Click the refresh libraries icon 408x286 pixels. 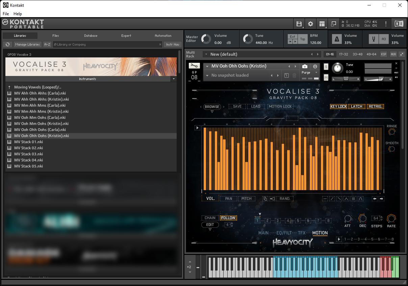pyautogui.click(x=7, y=44)
